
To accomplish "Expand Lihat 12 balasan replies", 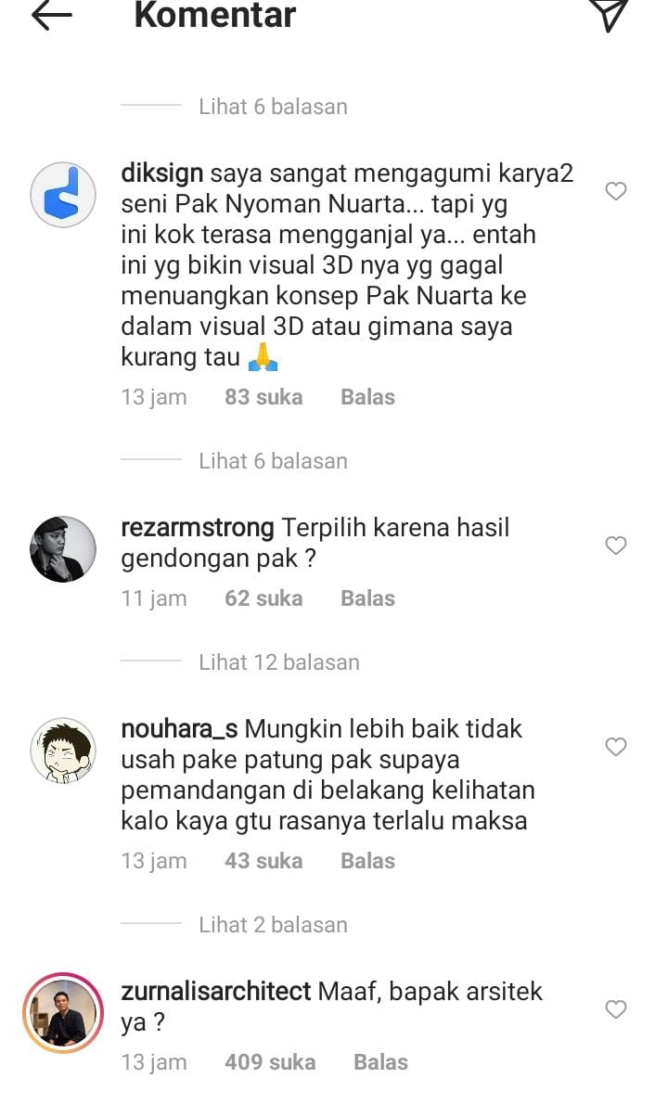I will pos(278,661).
